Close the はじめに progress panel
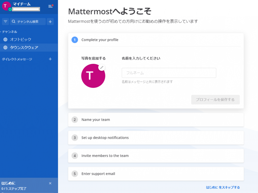 coord(50,183)
